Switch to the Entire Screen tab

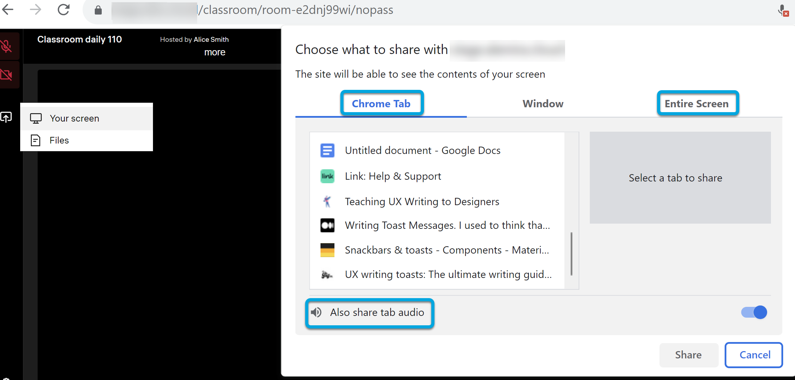point(696,104)
